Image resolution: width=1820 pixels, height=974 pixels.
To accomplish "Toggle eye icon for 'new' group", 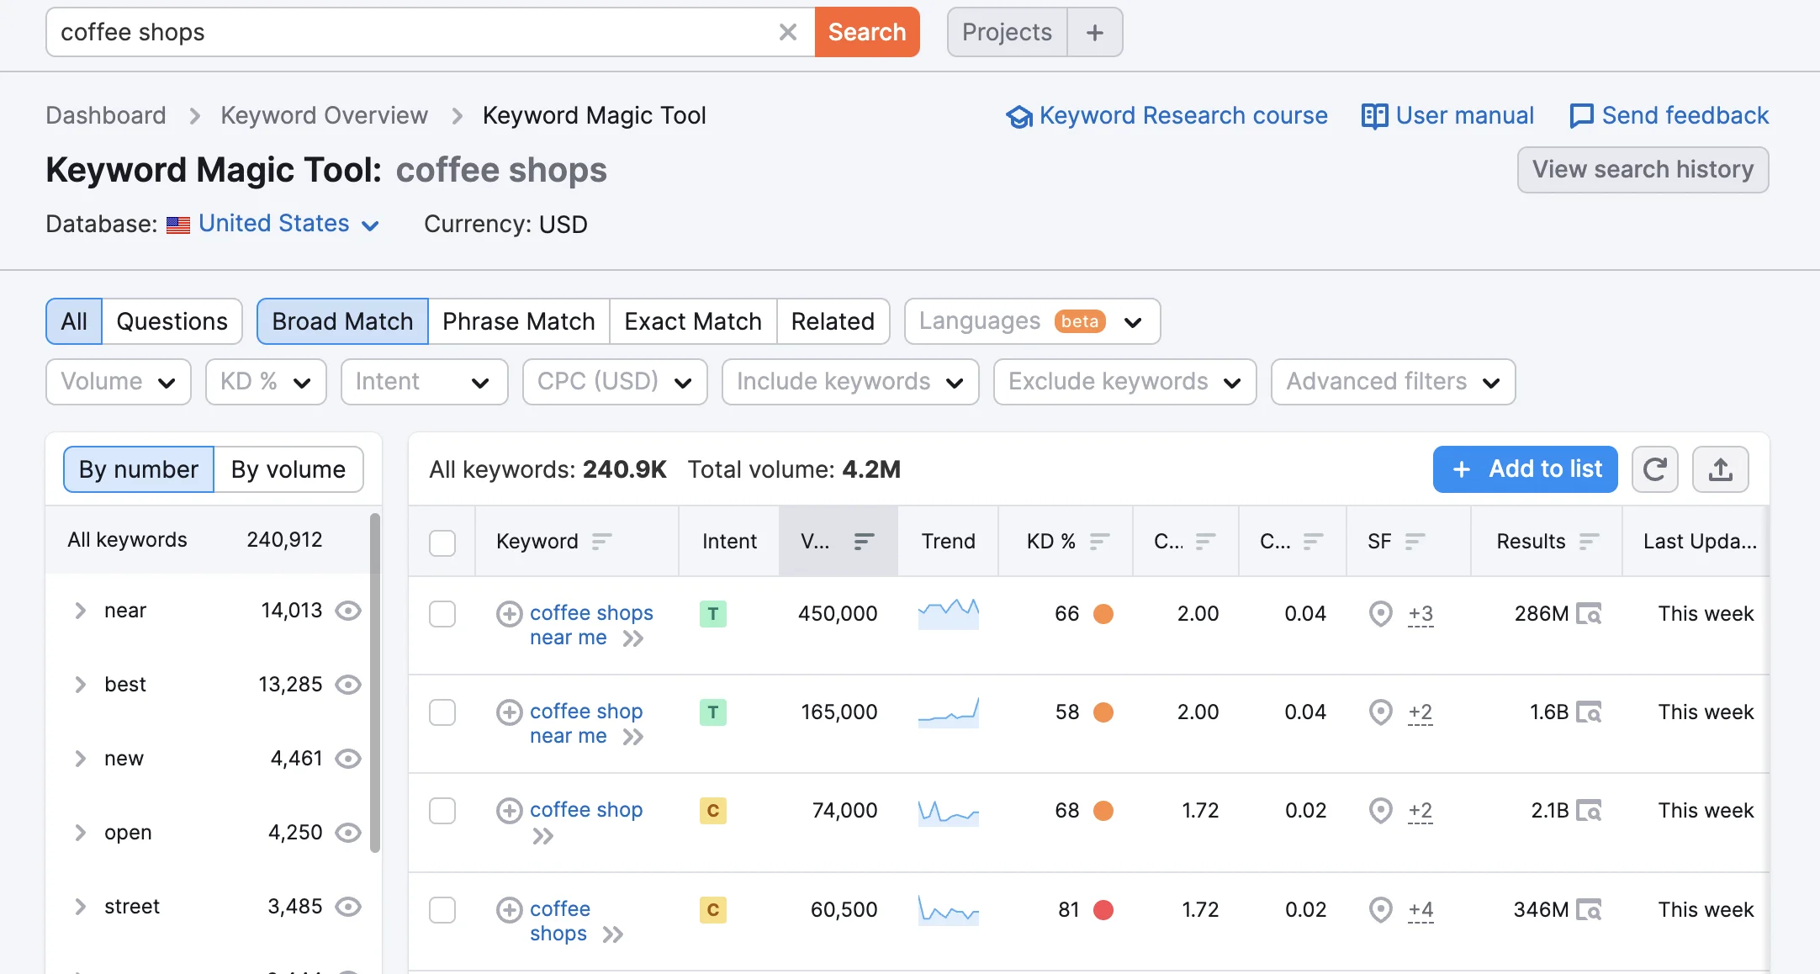I will click(x=348, y=759).
